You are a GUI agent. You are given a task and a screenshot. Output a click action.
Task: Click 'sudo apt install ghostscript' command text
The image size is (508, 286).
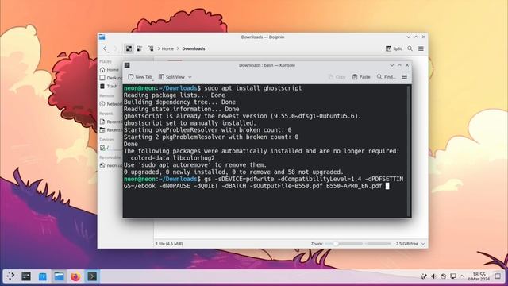coord(252,88)
